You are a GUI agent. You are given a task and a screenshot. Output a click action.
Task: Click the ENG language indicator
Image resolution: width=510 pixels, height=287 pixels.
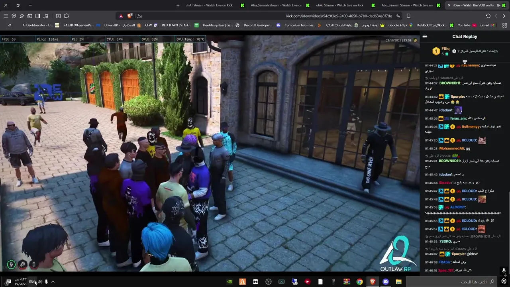tap(32, 282)
